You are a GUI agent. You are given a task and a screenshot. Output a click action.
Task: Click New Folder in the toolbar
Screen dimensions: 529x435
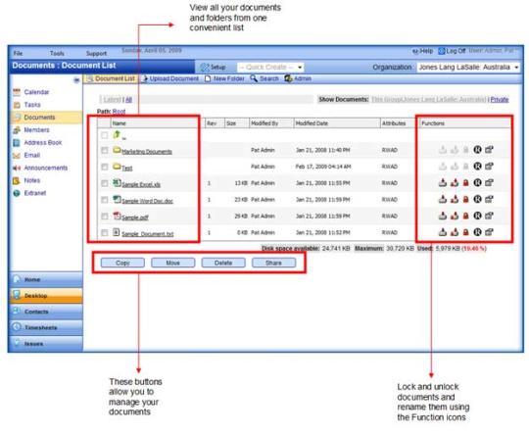click(x=224, y=78)
